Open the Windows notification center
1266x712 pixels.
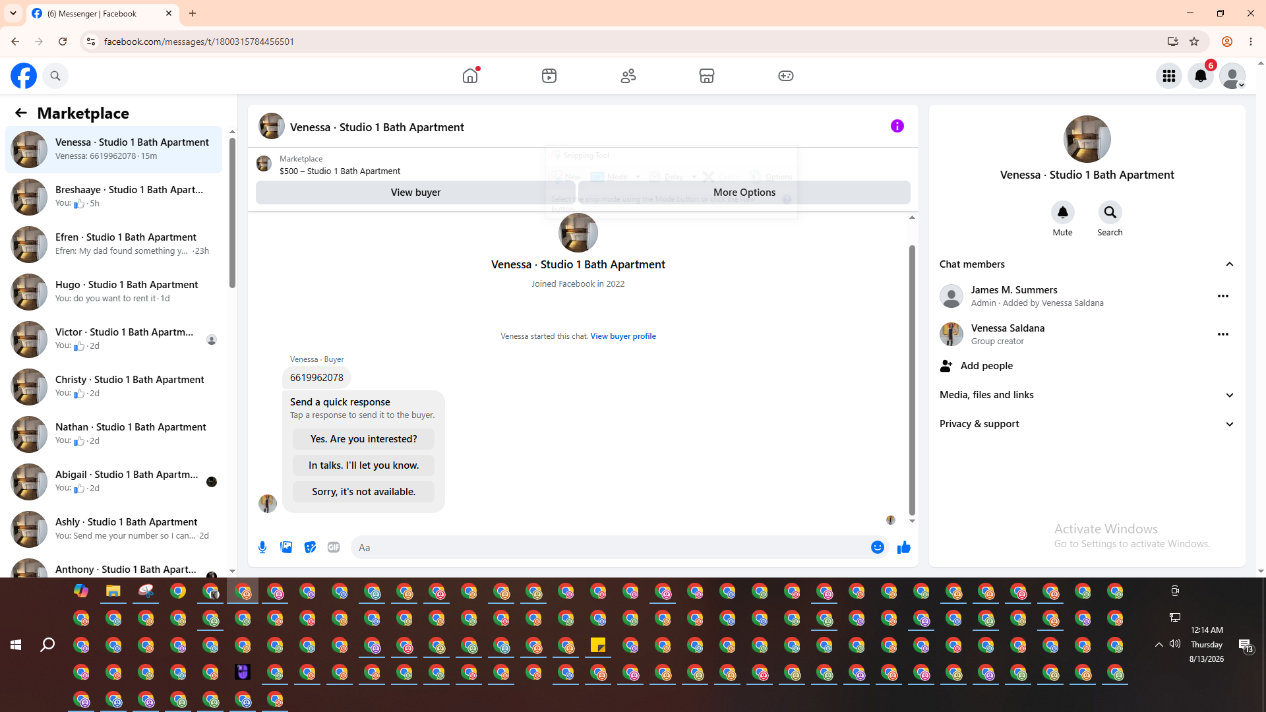1246,645
